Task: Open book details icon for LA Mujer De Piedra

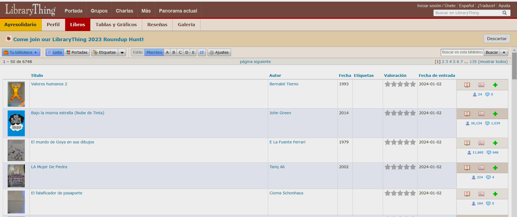Action: (467, 168)
